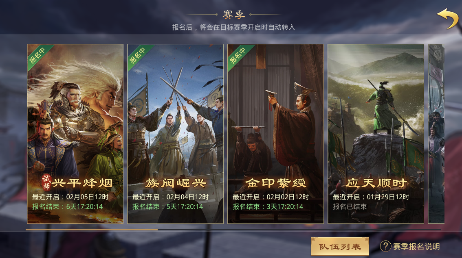Click 兴平烽烟 signup countdown 6天17:20:14
This screenshot has height=258, width=462.
click(x=84, y=206)
